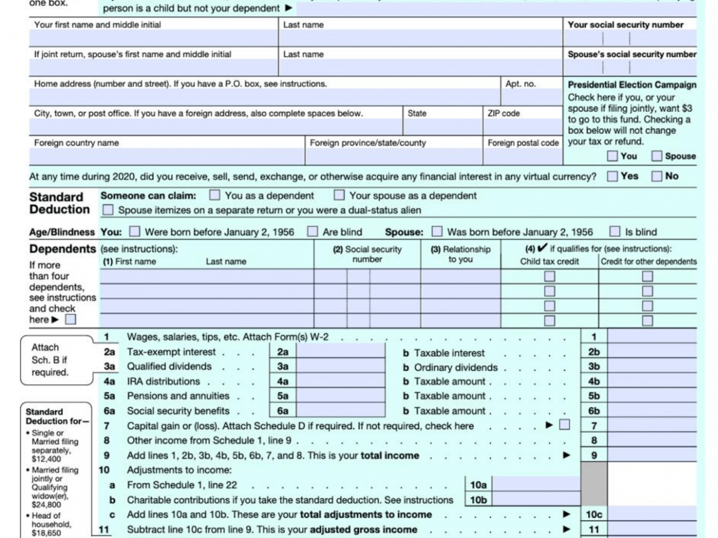Check the more than four dependents box
Screen dimensions: 718x538
pos(70,319)
